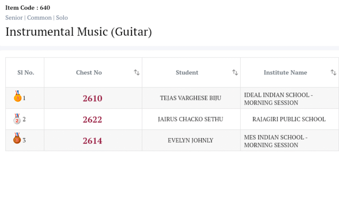Select chest number 2610
339x202 pixels.
tap(92, 98)
